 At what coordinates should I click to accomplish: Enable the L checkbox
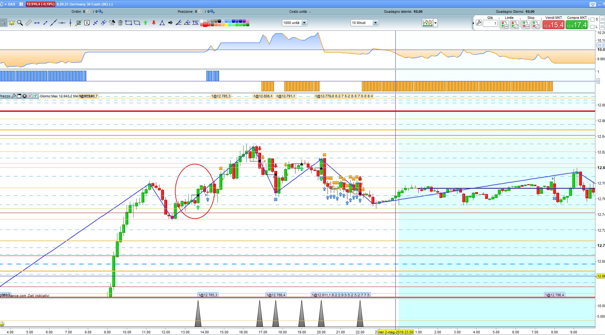592,27
